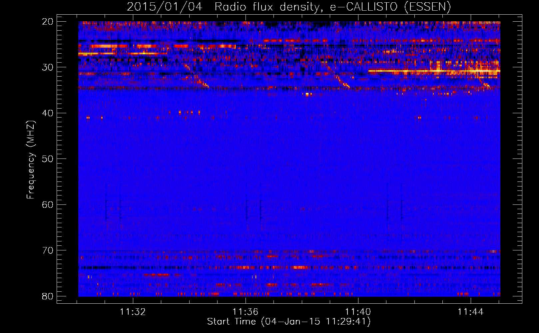Click the 11:40 time tick label
539x333 pixels.
[x=358, y=312]
